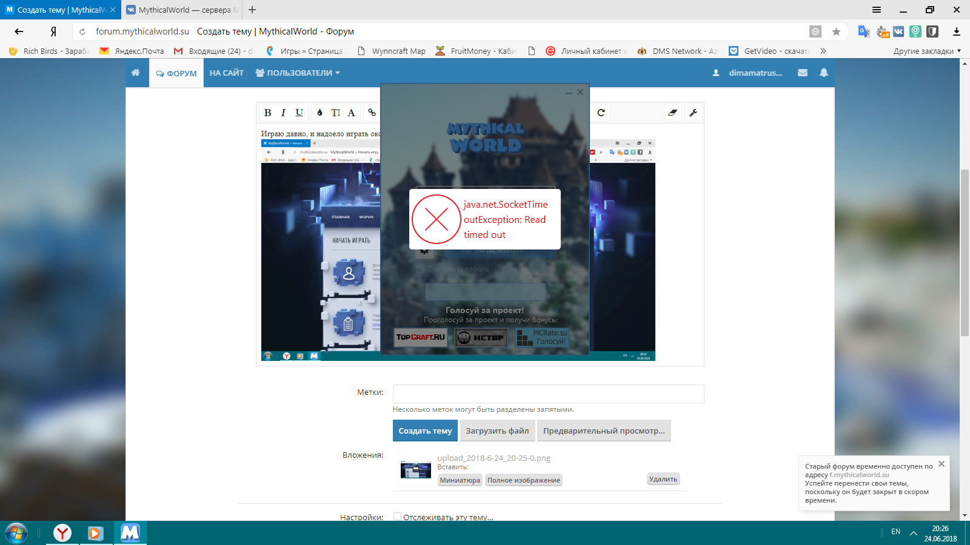Click the Метки tags input field

(548, 394)
